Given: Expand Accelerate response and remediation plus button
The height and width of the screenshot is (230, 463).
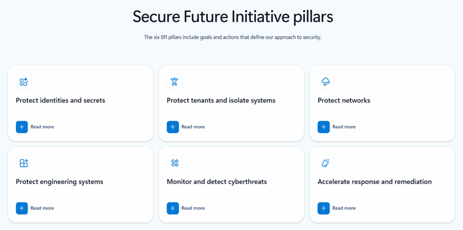Looking at the screenshot, I should click(x=323, y=208).
